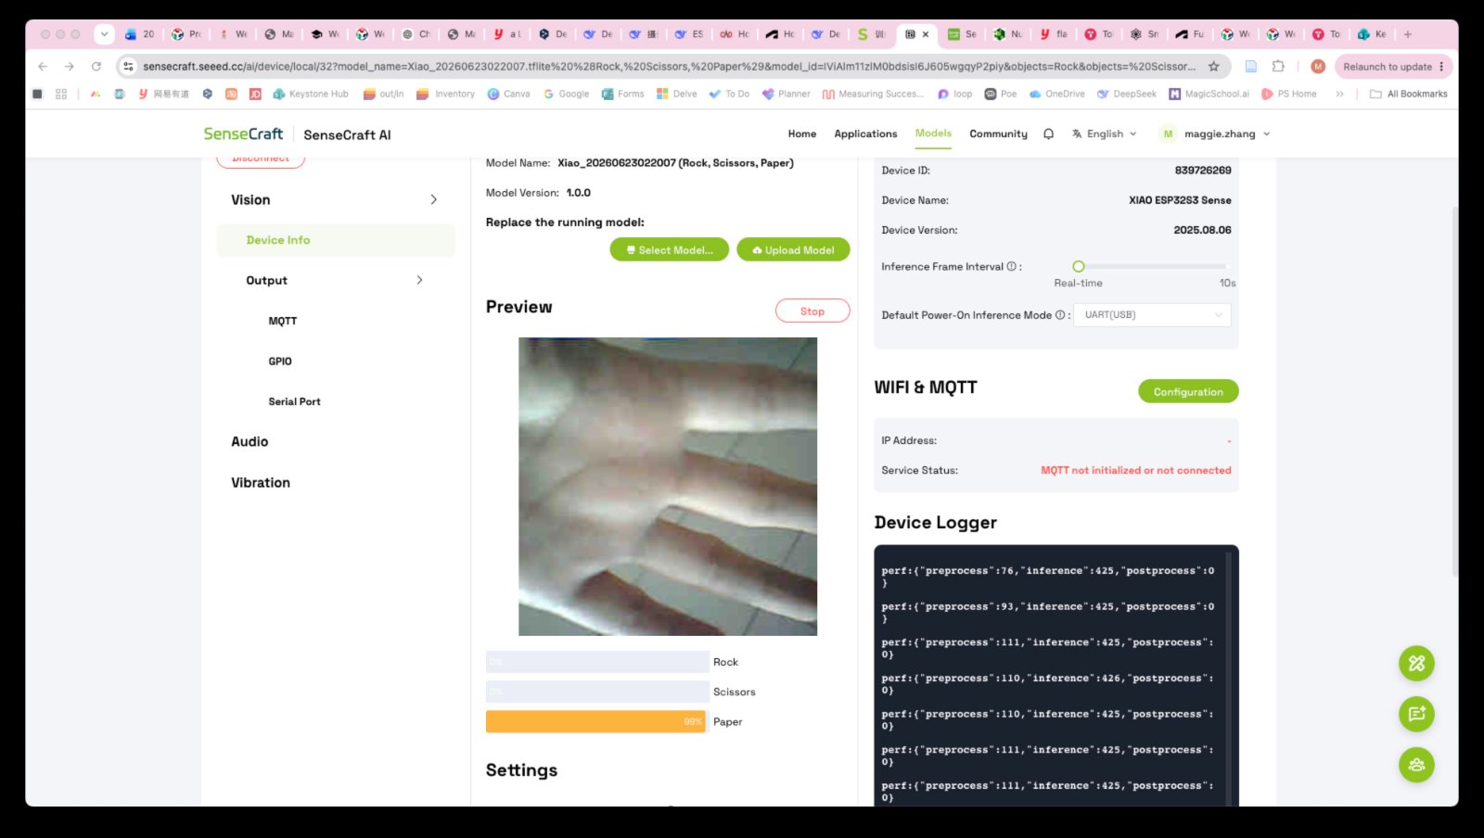1484x838 pixels.
Task: Open the Community nav item
Action: (x=998, y=133)
